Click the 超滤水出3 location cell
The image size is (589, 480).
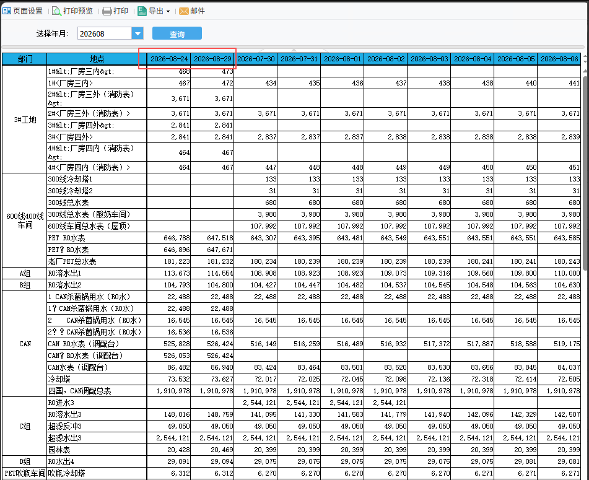tap(97, 438)
